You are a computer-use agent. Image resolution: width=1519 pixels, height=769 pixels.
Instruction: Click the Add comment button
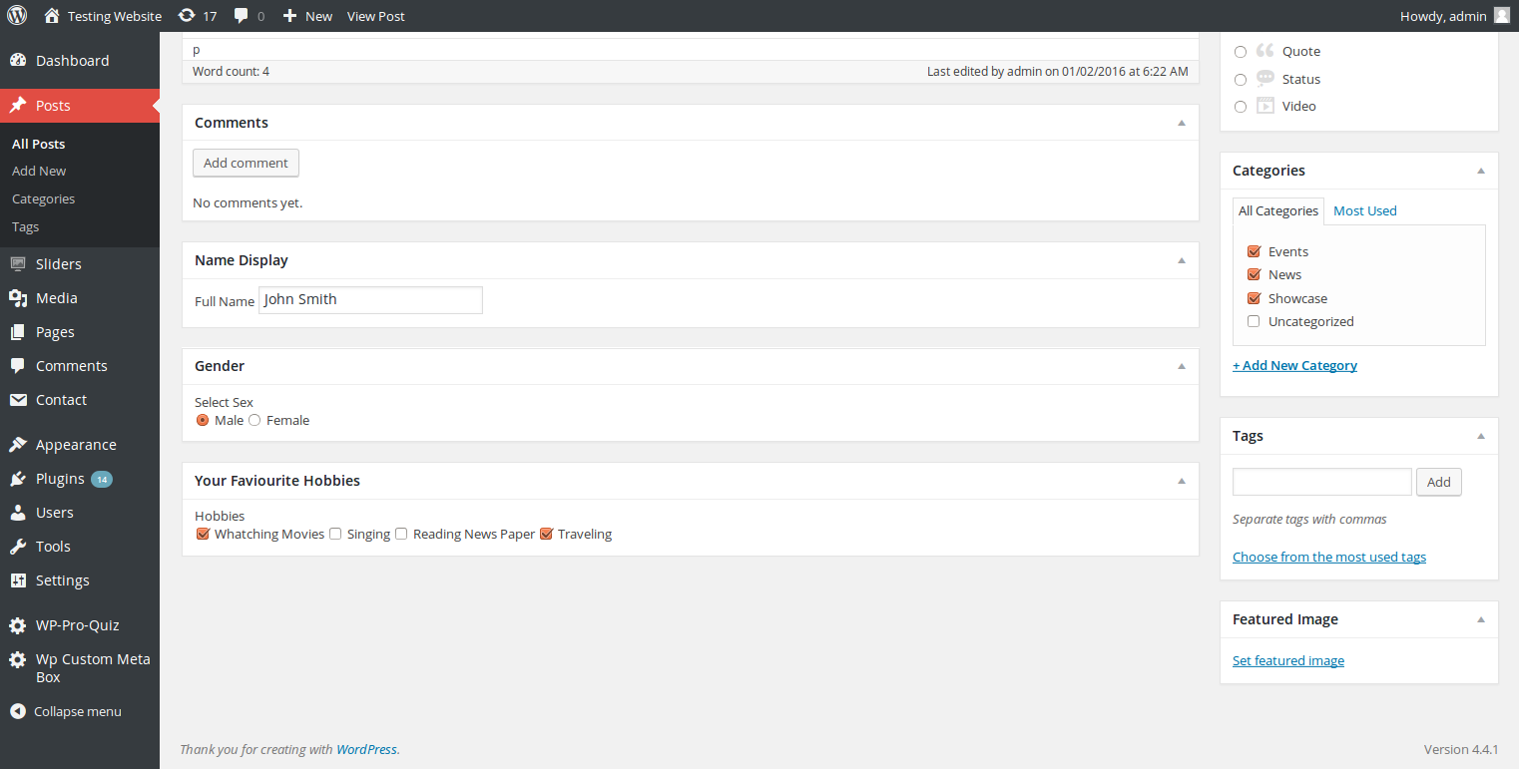click(246, 163)
